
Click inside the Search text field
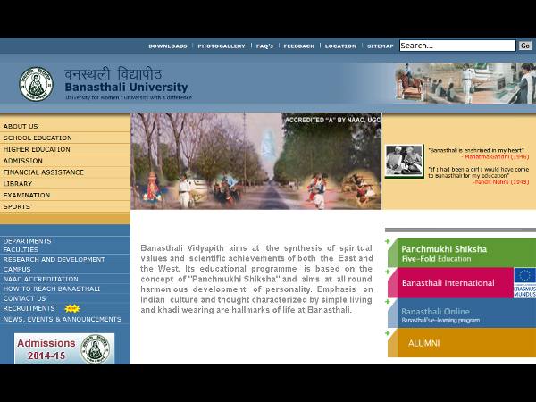456,46
